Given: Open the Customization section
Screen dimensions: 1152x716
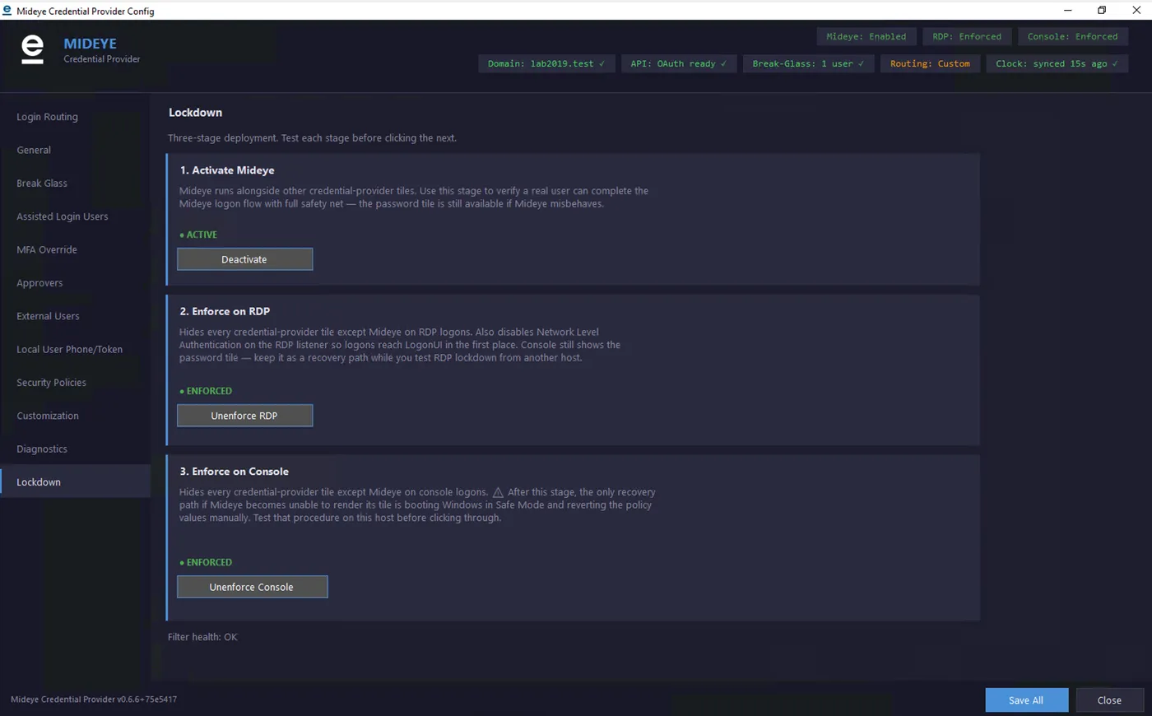Looking at the screenshot, I should pyautogui.click(x=75, y=416).
